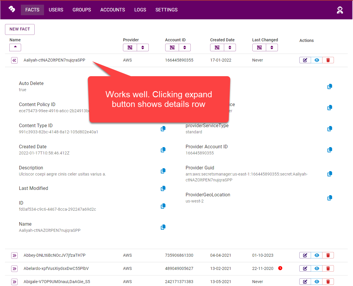
Task: Toggle Name column sort arrow
Action: click(x=15, y=47)
